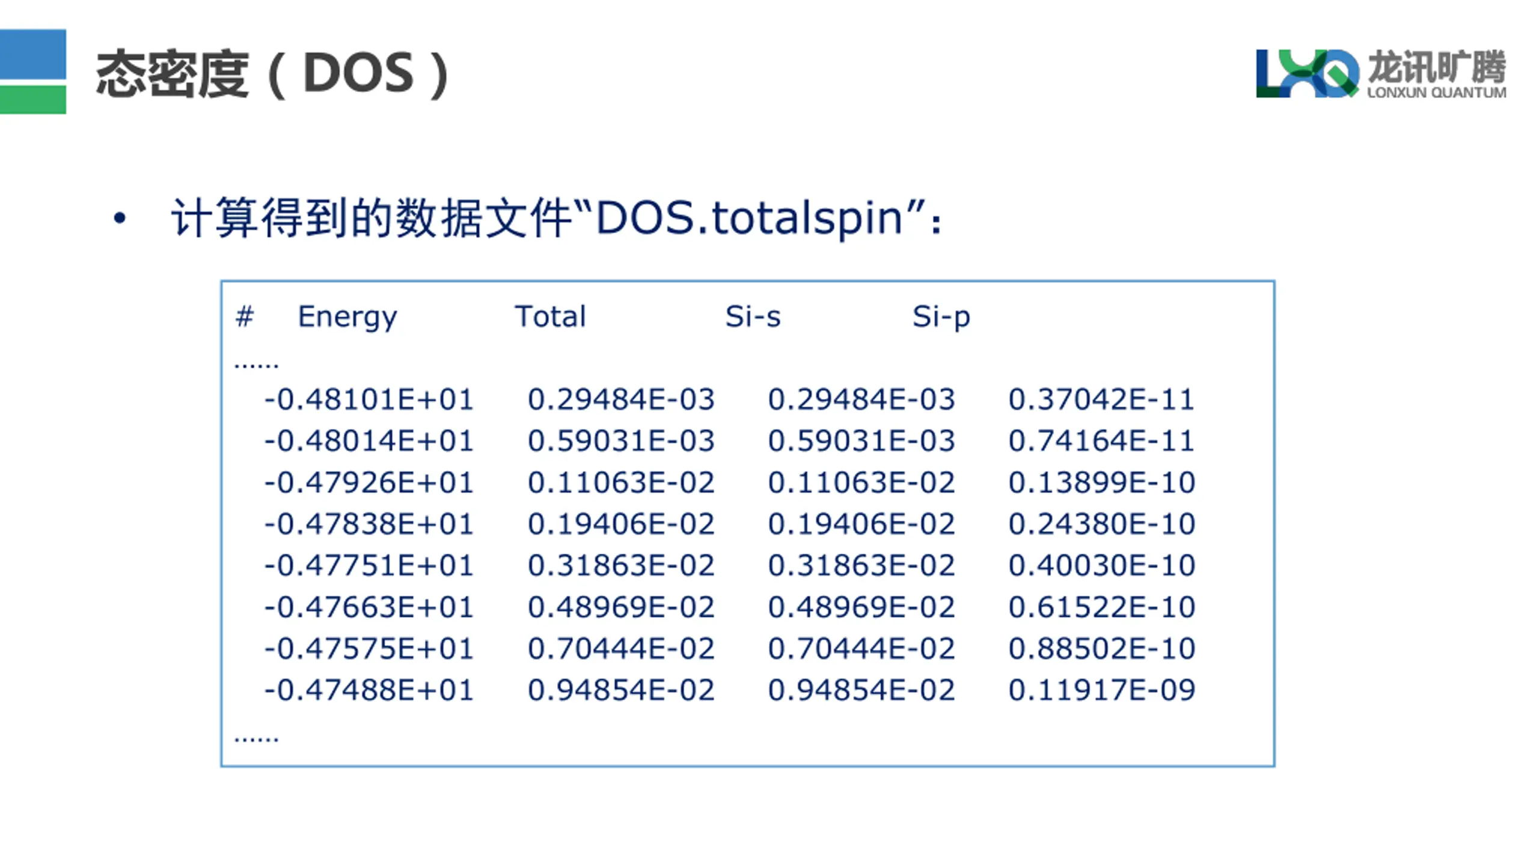1539x865 pixels.
Task: Select the slide title 态密度 (DOS)
Action: tap(272, 74)
